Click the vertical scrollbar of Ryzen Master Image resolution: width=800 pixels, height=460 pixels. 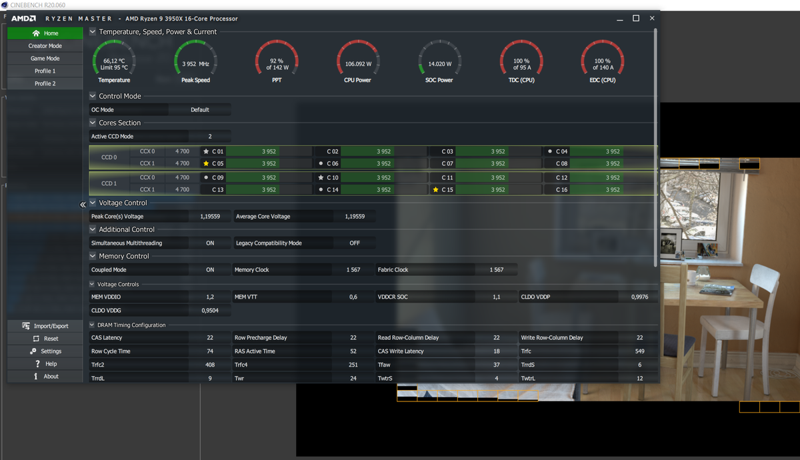tap(657, 147)
